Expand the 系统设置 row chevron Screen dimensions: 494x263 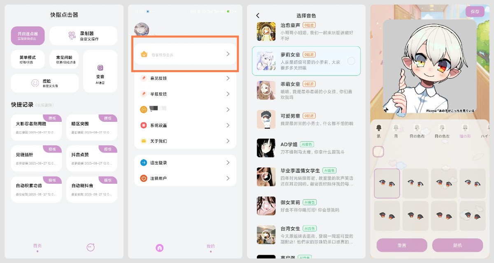click(228, 126)
